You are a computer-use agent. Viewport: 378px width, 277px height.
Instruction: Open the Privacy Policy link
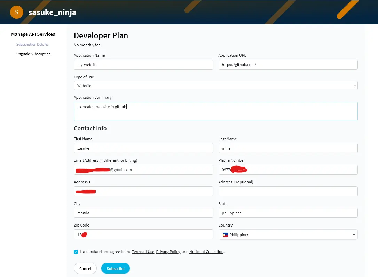pos(168,252)
